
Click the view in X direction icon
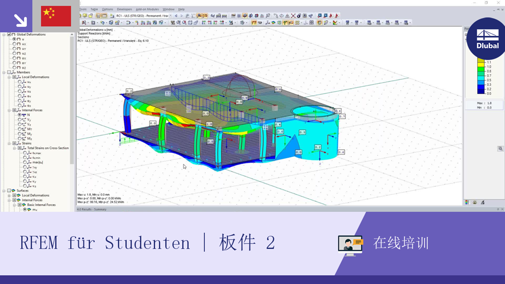pyautogui.click(x=204, y=23)
